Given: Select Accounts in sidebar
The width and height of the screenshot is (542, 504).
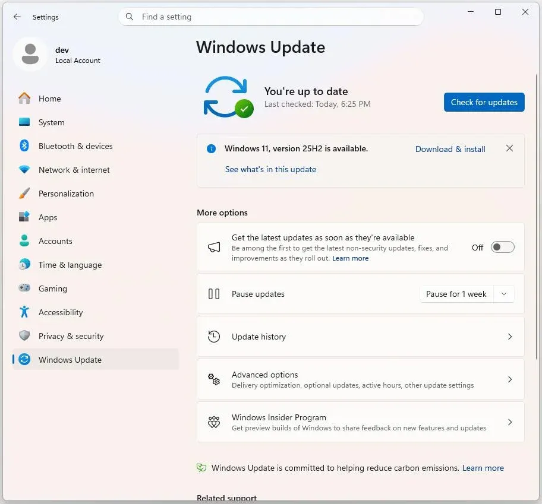Looking at the screenshot, I should coord(96,240).
